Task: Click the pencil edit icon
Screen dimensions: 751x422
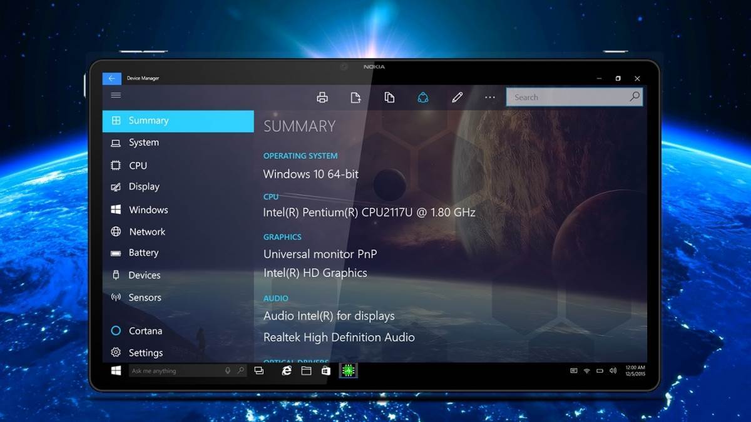Action: pyautogui.click(x=457, y=98)
